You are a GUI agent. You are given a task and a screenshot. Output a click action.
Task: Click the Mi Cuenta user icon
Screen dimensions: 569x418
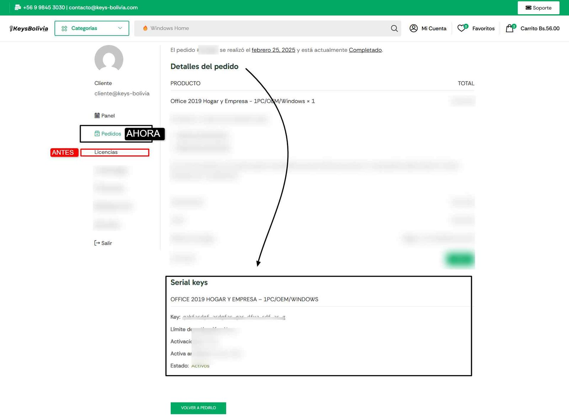(x=414, y=28)
